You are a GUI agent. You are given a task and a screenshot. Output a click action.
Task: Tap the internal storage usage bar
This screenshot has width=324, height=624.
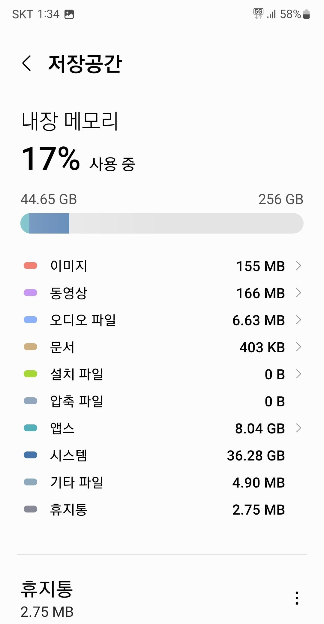(x=162, y=223)
